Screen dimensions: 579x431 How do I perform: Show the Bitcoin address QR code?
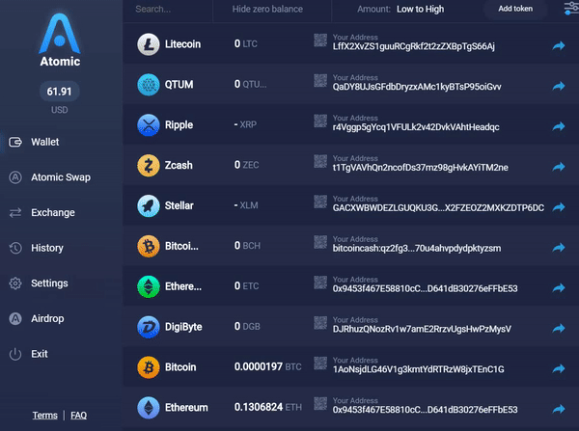click(320, 364)
